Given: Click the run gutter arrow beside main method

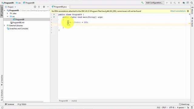Looking at the screenshot, I should point(54,17).
